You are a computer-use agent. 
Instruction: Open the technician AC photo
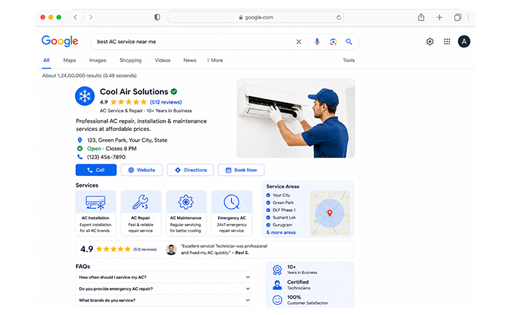pyautogui.click(x=295, y=118)
